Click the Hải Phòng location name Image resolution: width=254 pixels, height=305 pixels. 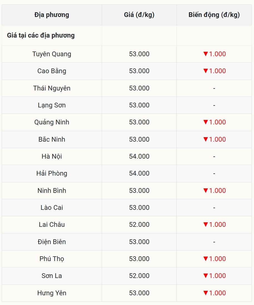(52, 173)
